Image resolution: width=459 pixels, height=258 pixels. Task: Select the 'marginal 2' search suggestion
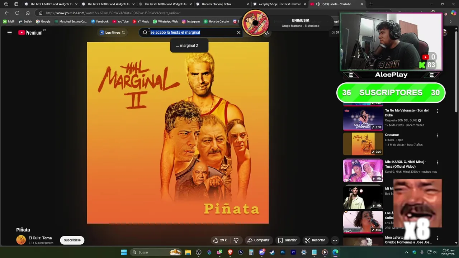(x=189, y=46)
